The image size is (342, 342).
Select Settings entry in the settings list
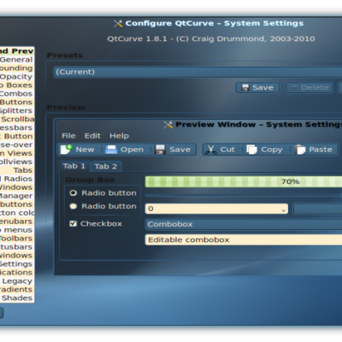click(x=16, y=264)
